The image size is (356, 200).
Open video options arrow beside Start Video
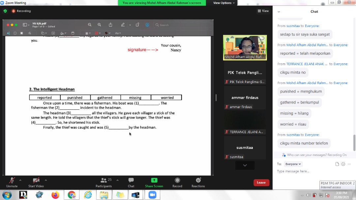coord(46,180)
